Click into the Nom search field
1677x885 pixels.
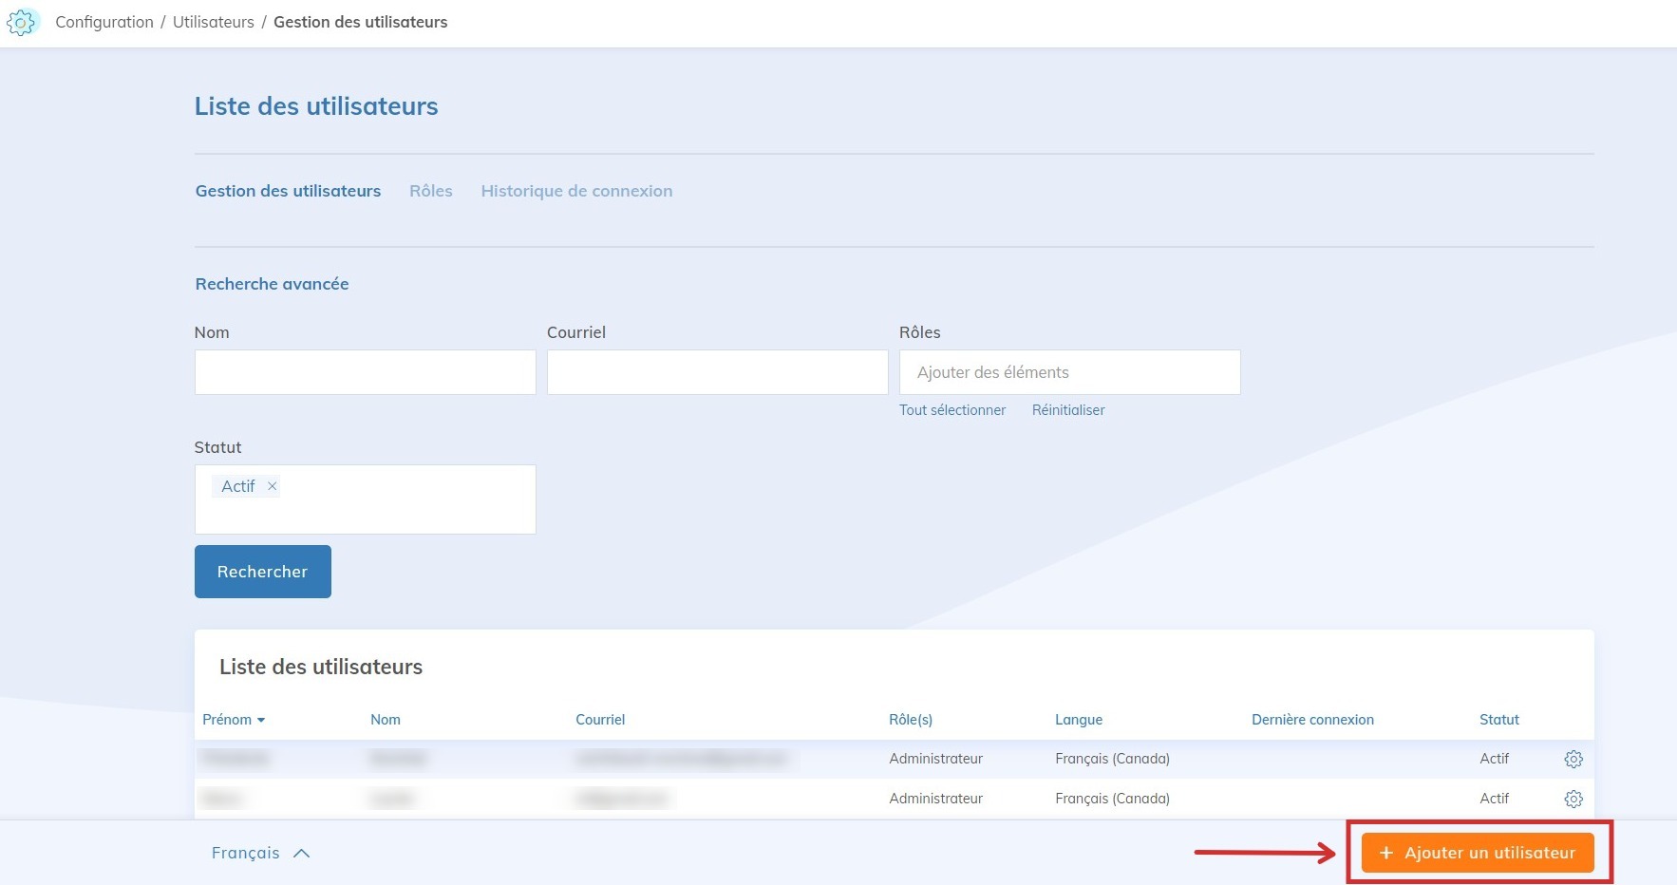point(365,372)
